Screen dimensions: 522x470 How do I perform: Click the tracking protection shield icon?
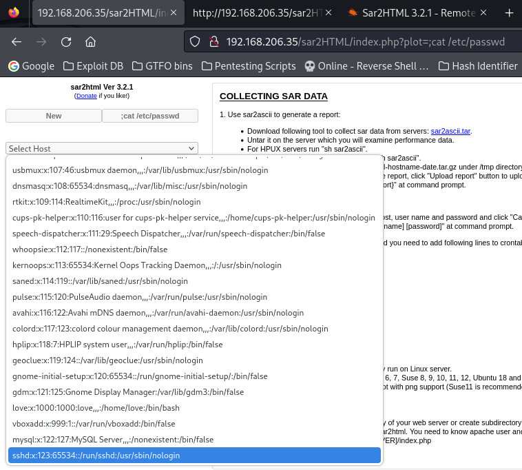pyautogui.click(x=197, y=41)
